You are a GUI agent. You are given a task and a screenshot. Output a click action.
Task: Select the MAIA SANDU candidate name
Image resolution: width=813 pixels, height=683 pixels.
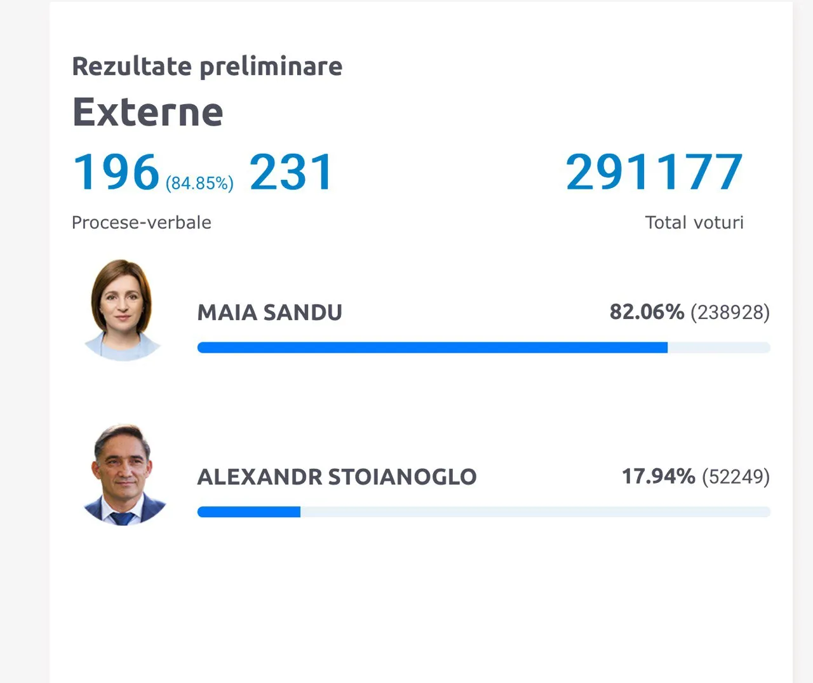(x=270, y=313)
